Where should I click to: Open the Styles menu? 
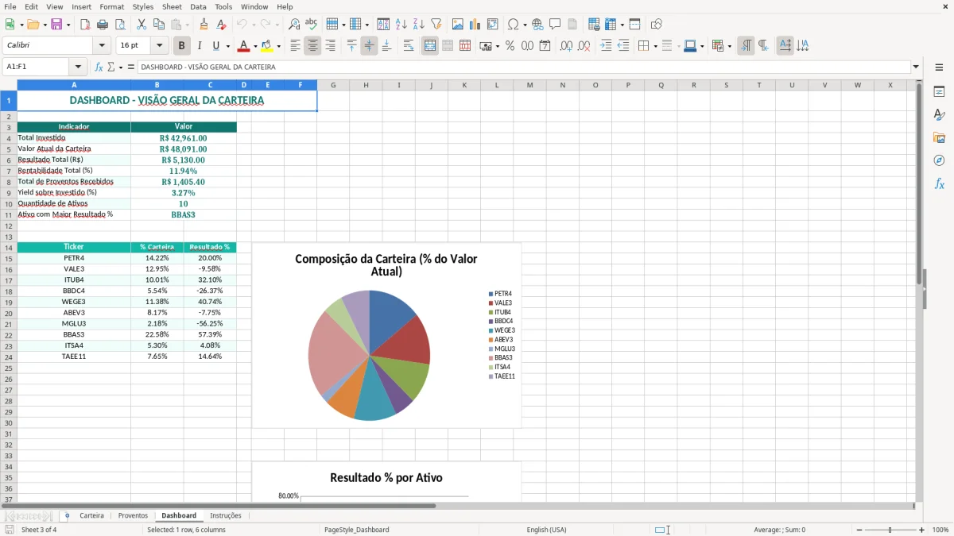[x=143, y=6]
